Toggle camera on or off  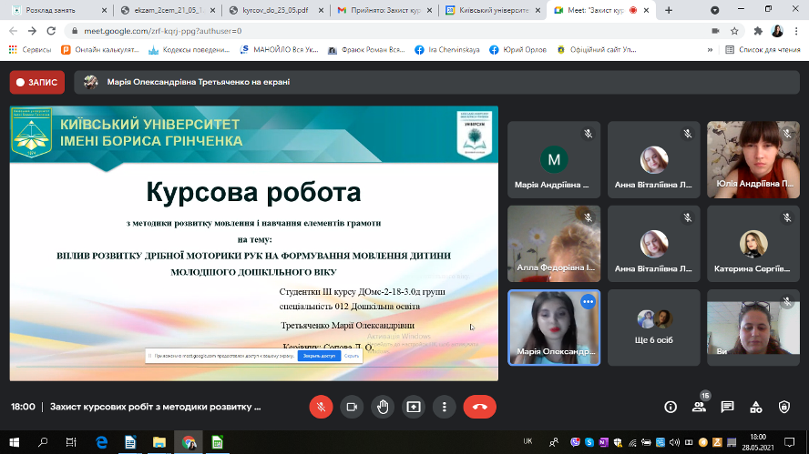point(352,407)
